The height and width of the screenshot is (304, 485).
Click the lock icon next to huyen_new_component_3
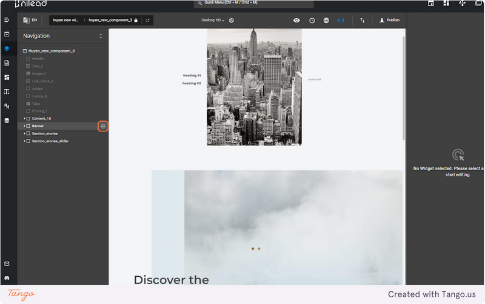click(x=136, y=21)
